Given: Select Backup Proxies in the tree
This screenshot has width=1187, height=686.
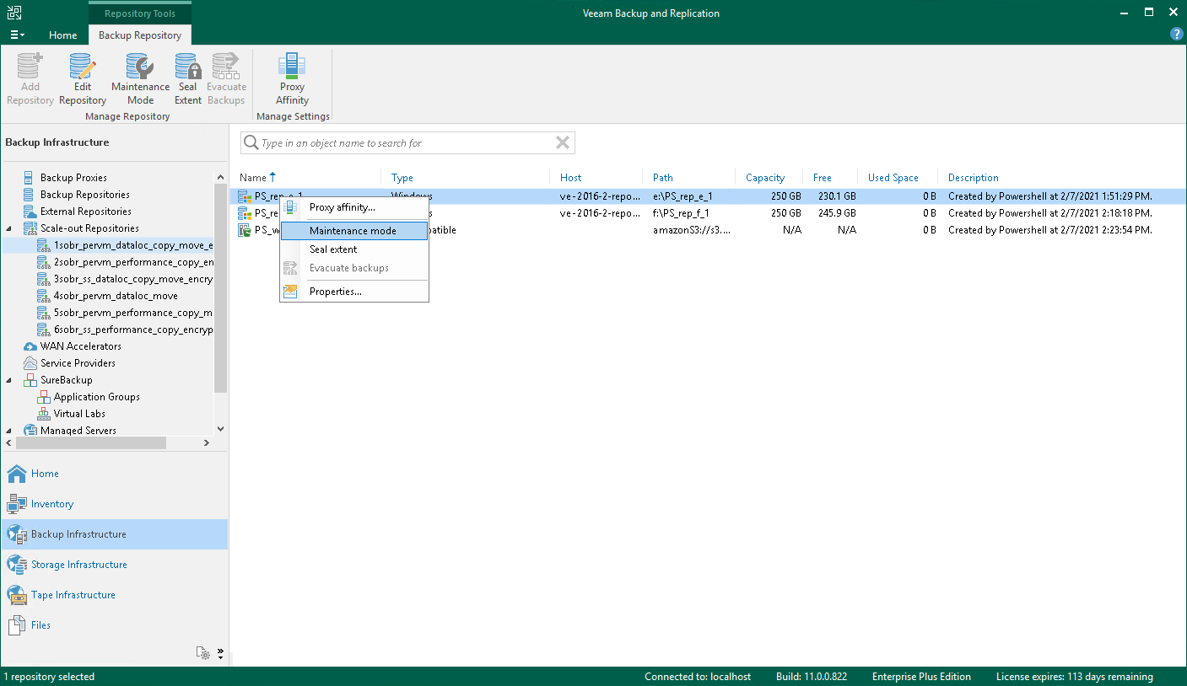Looking at the screenshot, I should (73, 178).
